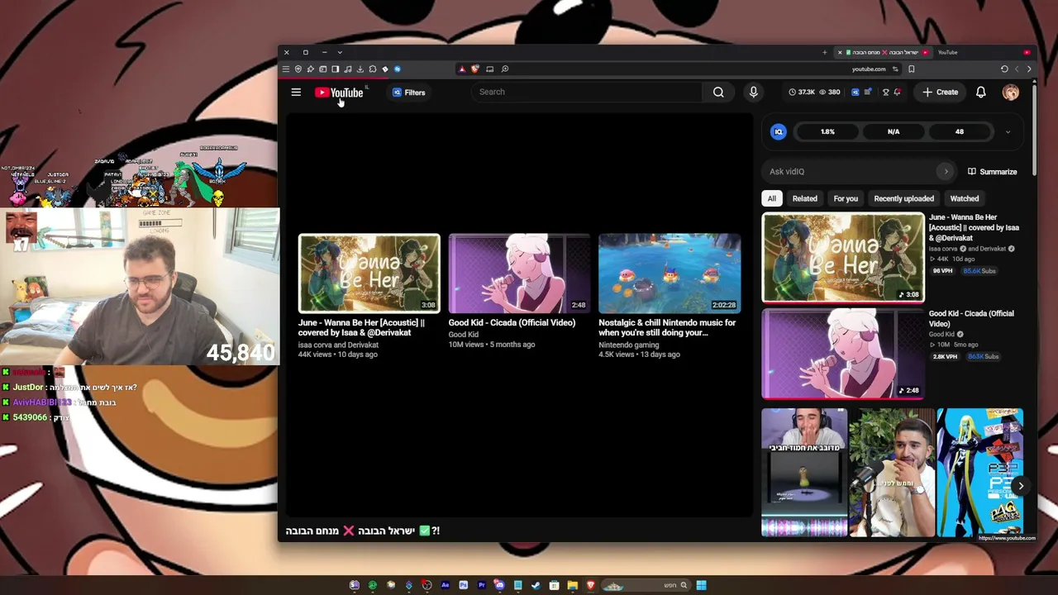This screenshot has height=595, width=1058.
Task: Open Wanna Be Her thumbnail in the end screen
Action: coord(369,274)
